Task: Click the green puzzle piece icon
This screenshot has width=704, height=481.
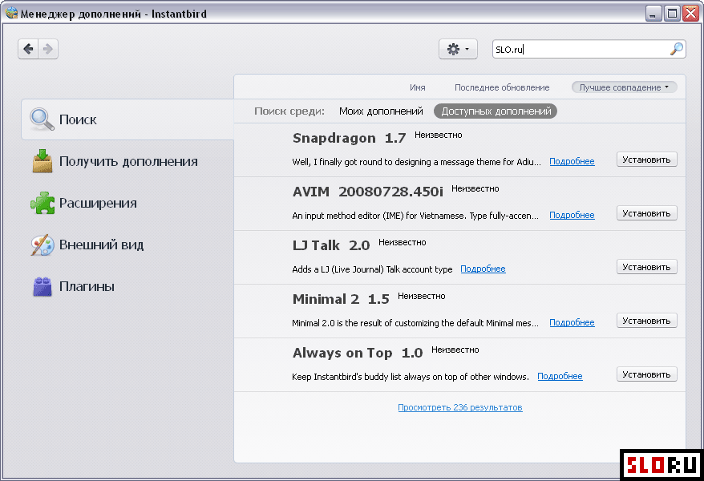Action: 42,203
